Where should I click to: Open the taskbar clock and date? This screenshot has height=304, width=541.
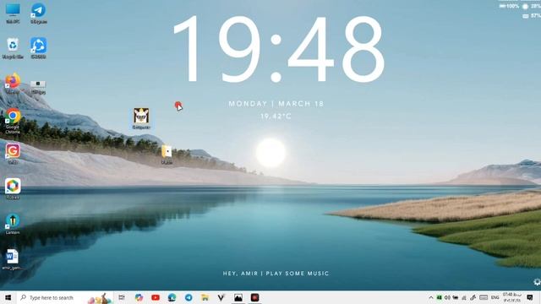(512, 297)
